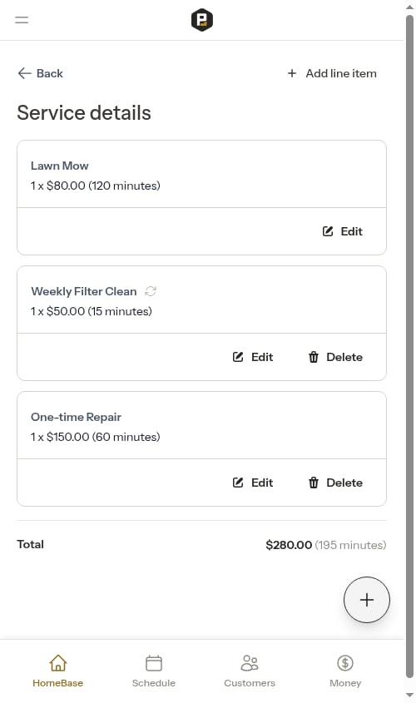Delete the Weekly Filter Clean item
This screenshot has height=703, width=416.
[335, 357]
